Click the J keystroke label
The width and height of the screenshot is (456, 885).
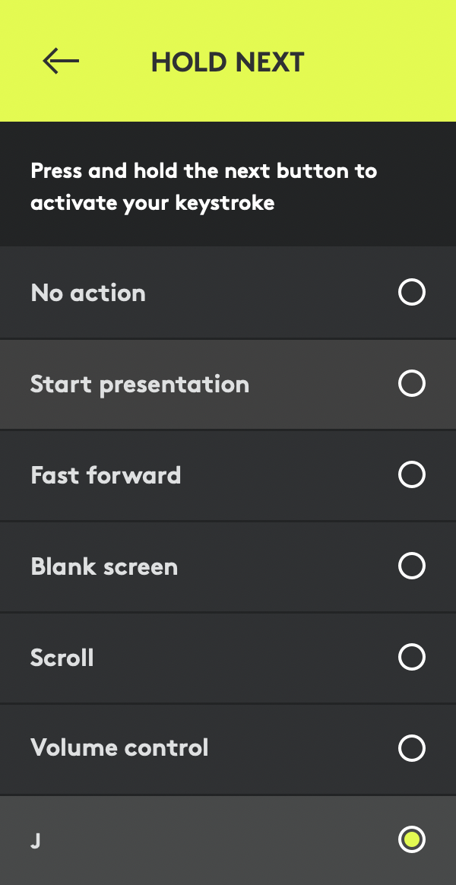tap(35, 840)
